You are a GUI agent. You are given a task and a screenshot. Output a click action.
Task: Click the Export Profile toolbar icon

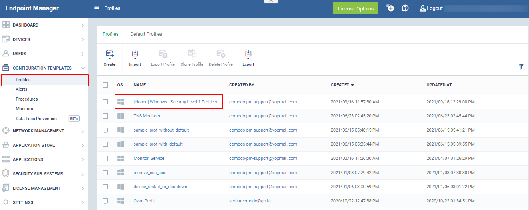tap(162, 54)
